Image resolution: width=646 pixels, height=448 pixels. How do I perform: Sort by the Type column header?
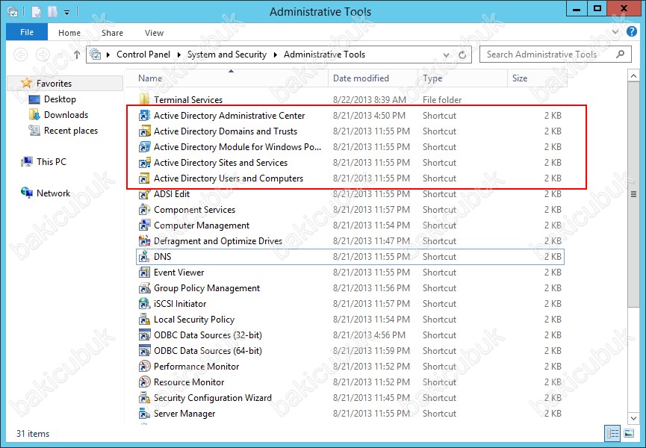coord(463,78)
